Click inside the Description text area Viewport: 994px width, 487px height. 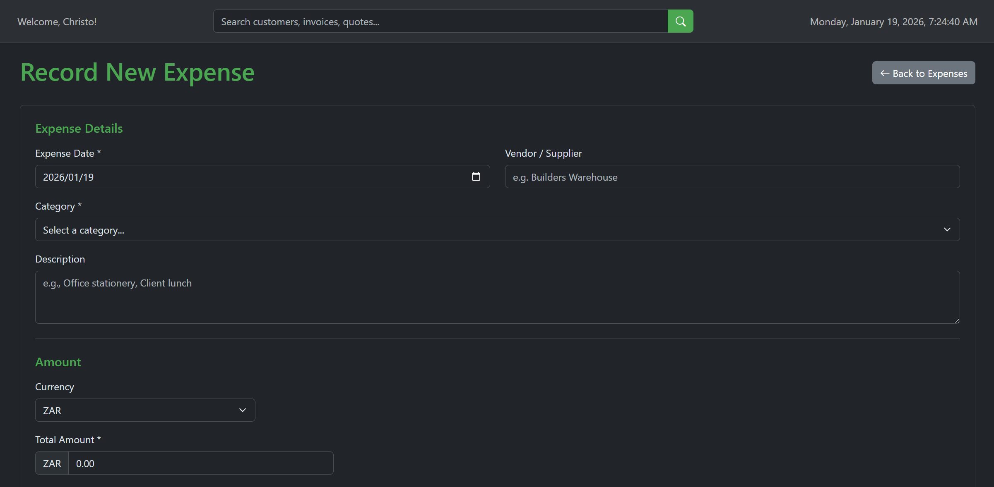pyautogui.click(x=497, y=297)
